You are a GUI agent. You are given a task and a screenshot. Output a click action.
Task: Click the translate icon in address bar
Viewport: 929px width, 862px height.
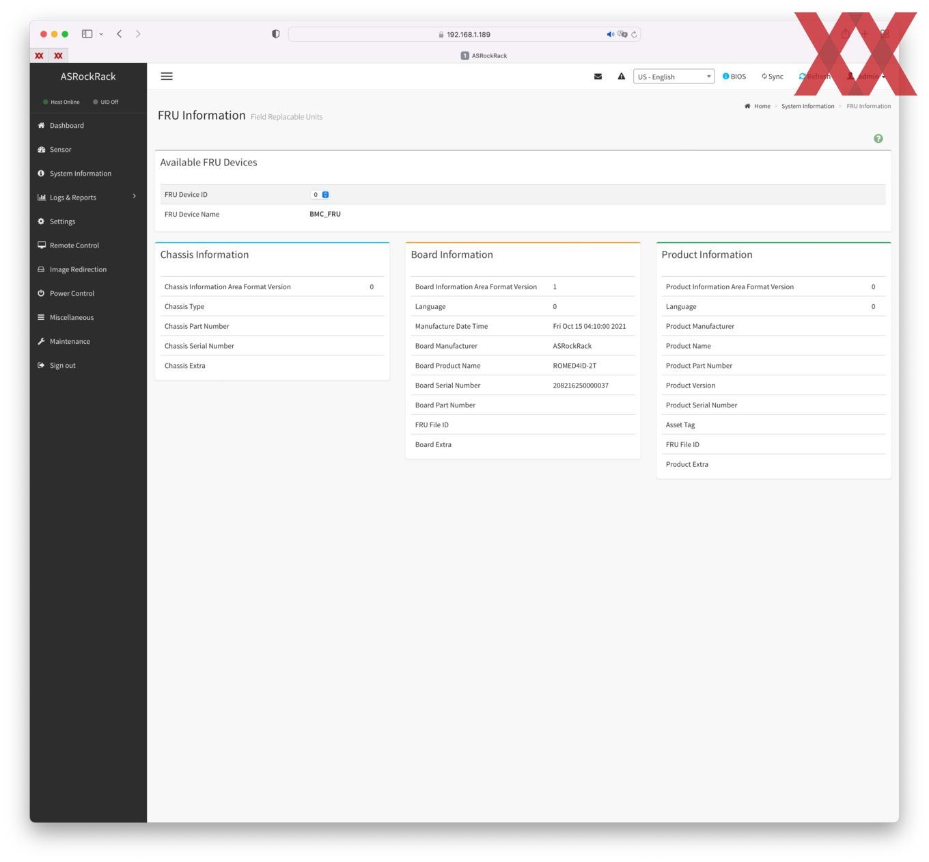tap(622, 34)
